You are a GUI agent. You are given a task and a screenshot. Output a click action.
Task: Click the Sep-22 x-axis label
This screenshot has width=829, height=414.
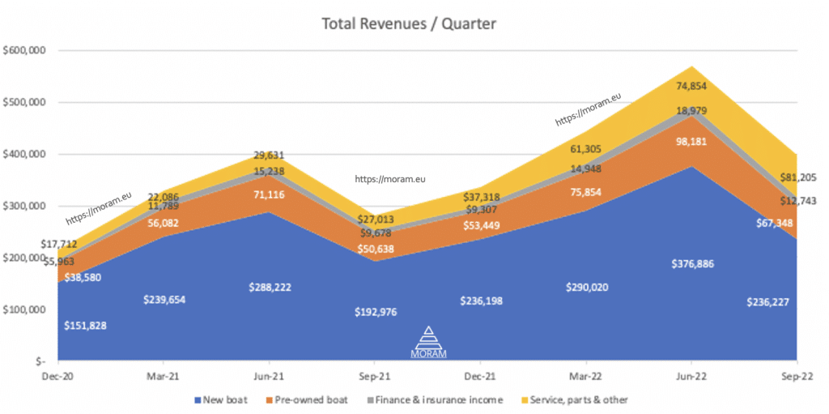click(797, 376)
